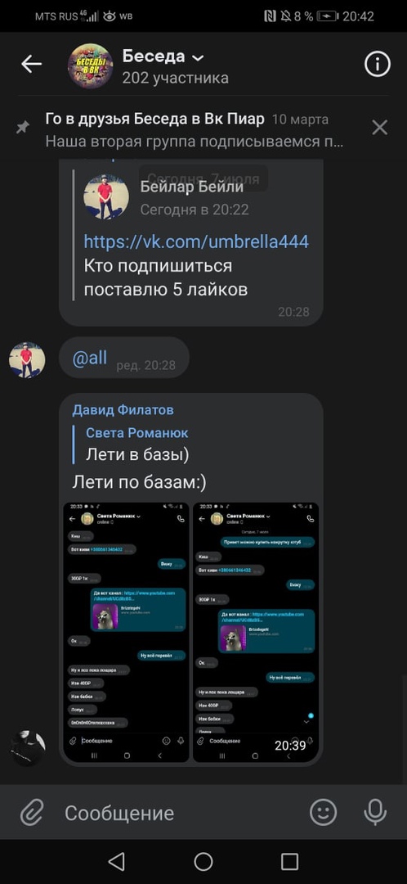Image resolution: width=407 pixels, height=884 pixels.
Task: Tap the @all mention
Action: click(x=90, y=358)
